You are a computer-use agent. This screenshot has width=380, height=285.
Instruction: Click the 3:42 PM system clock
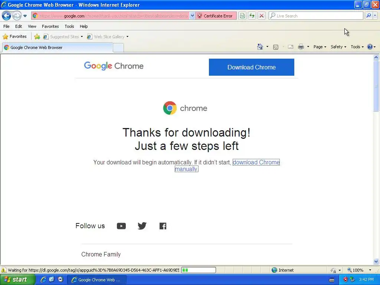366,280
